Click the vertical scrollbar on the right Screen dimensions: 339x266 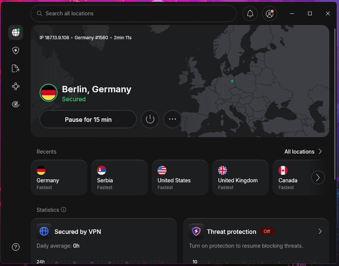coord(335,104)
